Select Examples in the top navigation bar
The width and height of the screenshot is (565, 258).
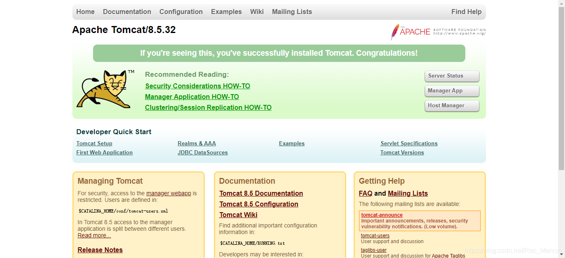(x=226, y=12)
